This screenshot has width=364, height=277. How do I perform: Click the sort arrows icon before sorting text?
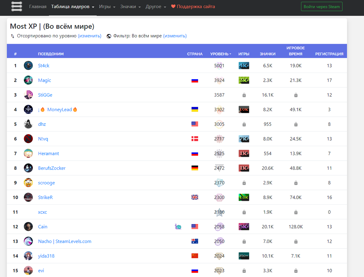point(12,36)
